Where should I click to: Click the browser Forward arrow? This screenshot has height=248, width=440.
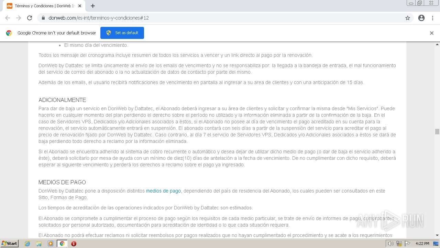point(19,18)
